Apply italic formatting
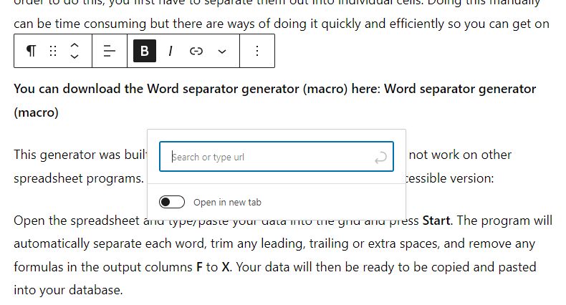Screen dimensions: 566x305 171,51
